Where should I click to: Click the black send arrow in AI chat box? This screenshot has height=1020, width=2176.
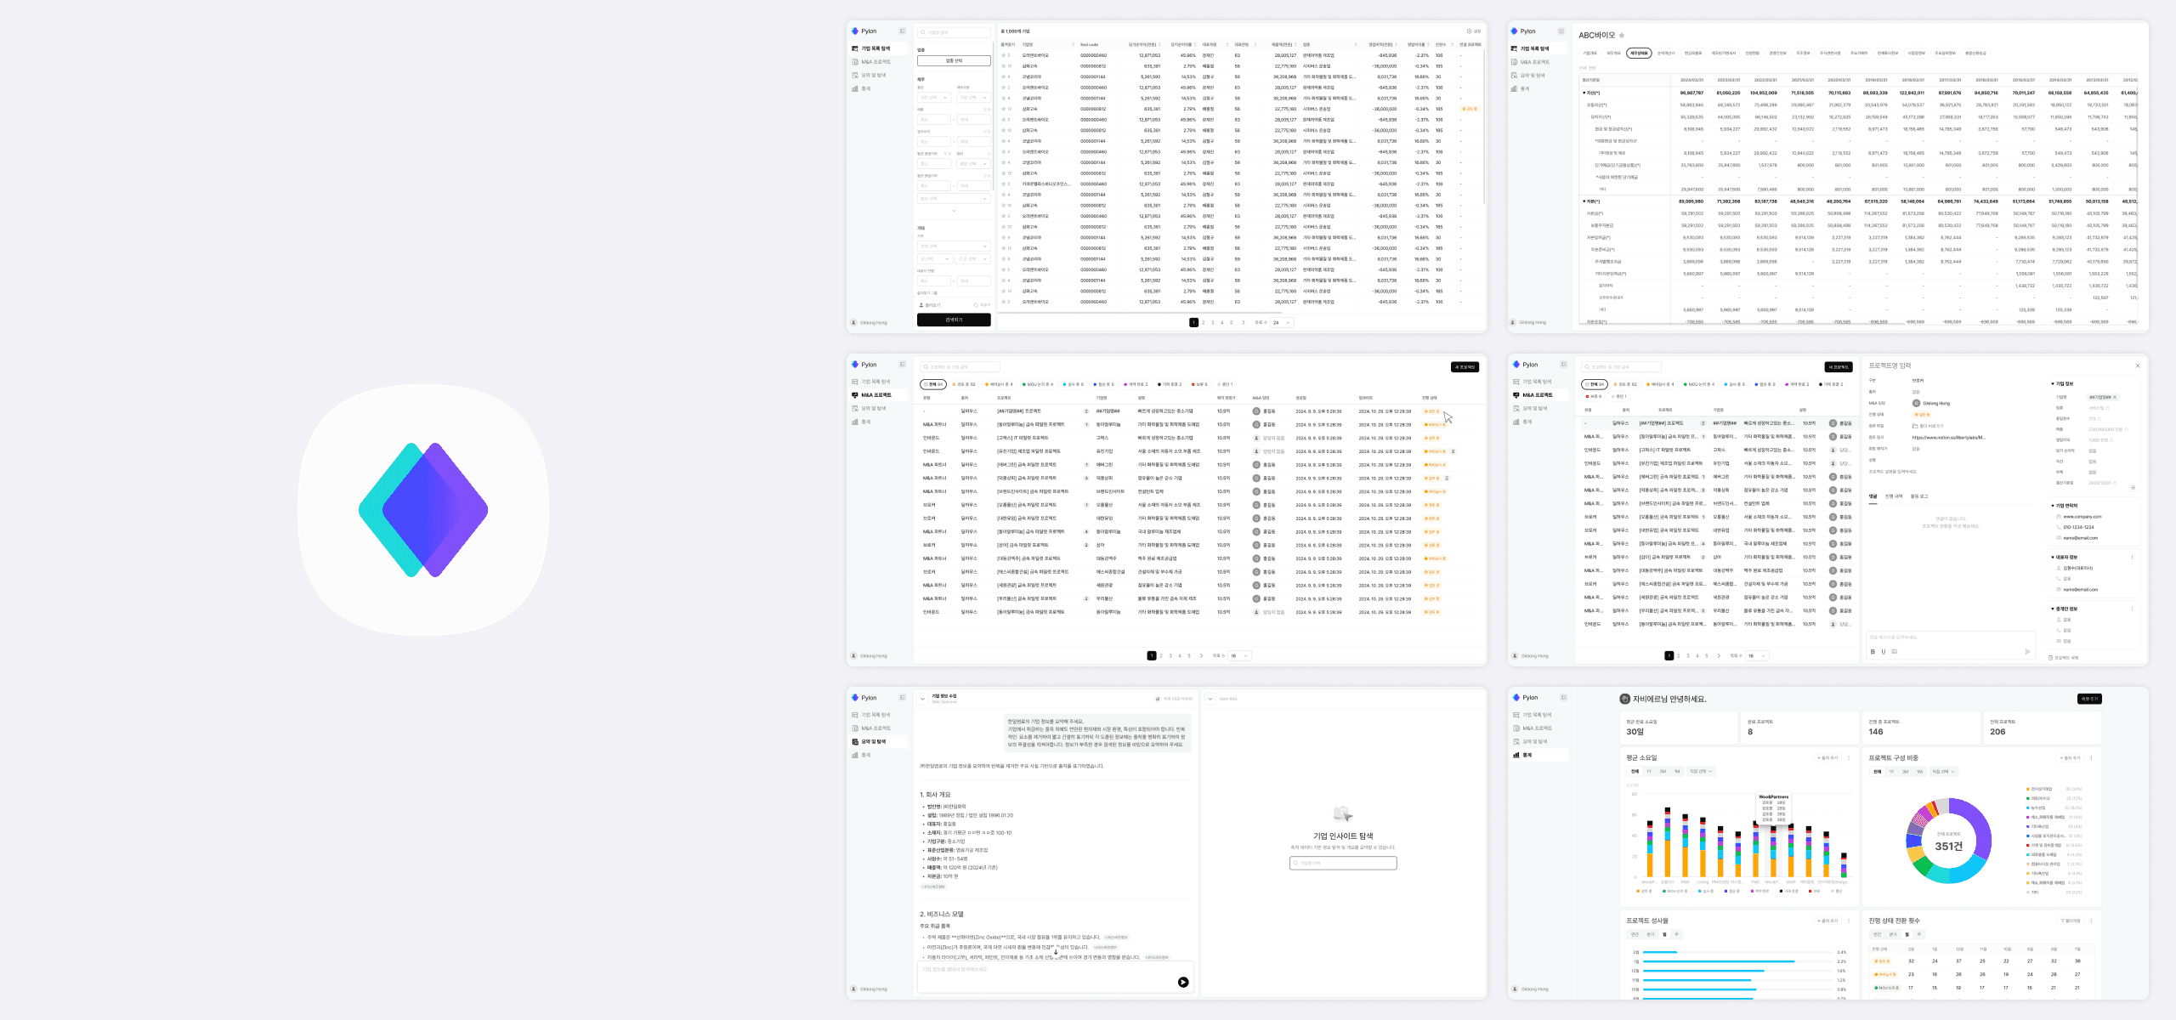tap(1182, 982)
